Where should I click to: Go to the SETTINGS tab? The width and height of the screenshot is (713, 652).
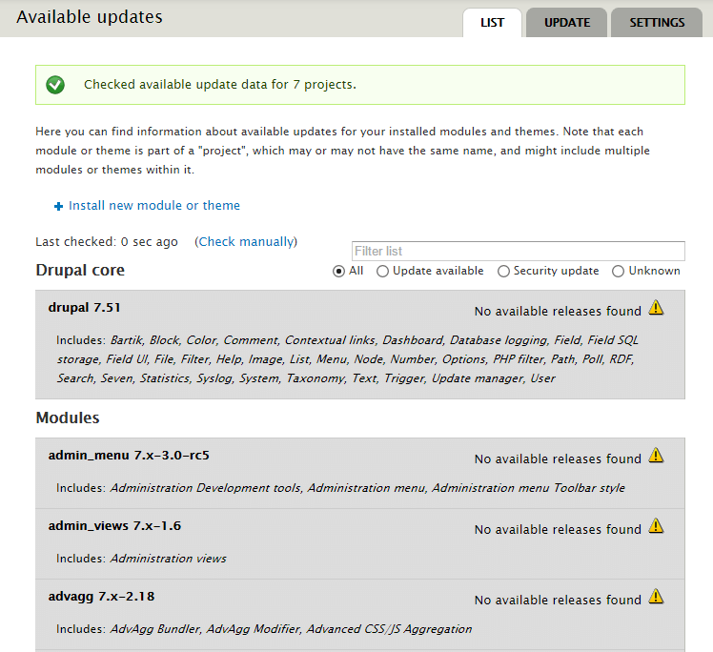(x=657, y=23)
